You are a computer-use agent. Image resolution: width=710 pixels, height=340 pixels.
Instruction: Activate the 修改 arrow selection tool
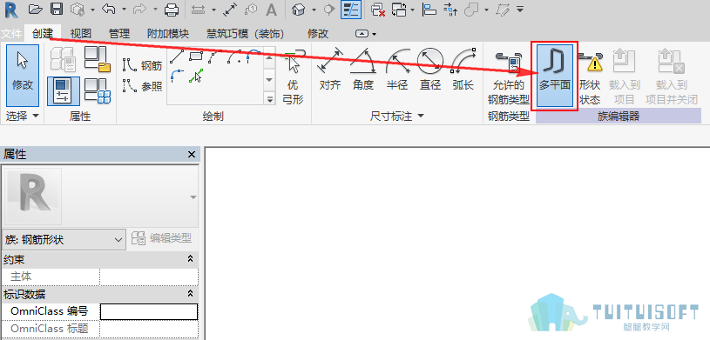tap(22, 75)
